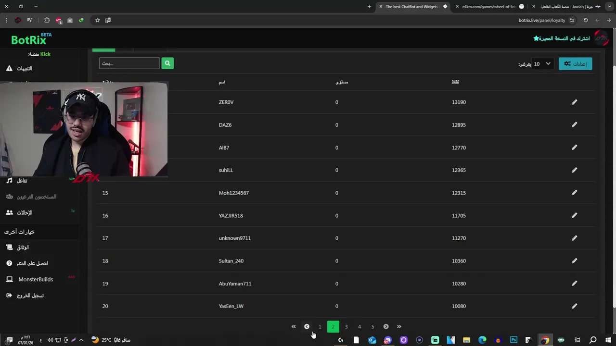The height and width of the screenshot is (346, 616).
Task: Edit YasEen_LW's row with pencil icon
Action: point(574,306)
